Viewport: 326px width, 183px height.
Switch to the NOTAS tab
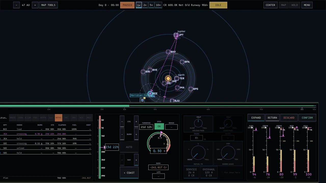pyautogui.click(x=58, y=118)
